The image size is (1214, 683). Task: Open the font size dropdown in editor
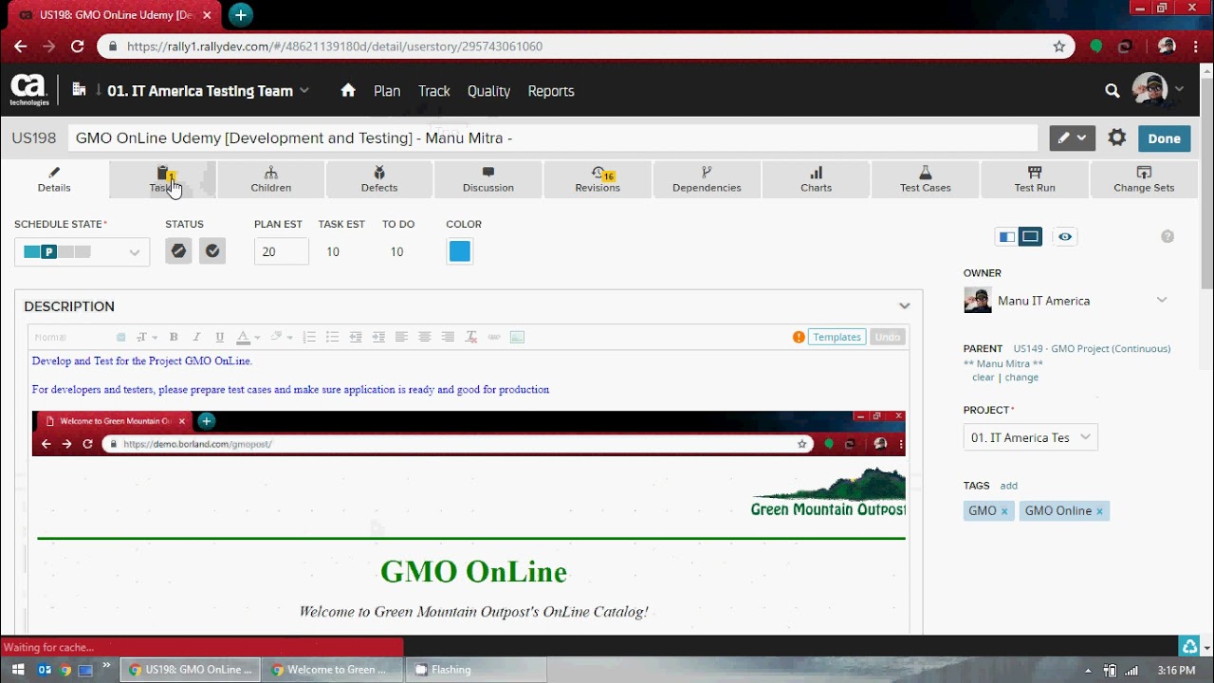tap(145, 337)
